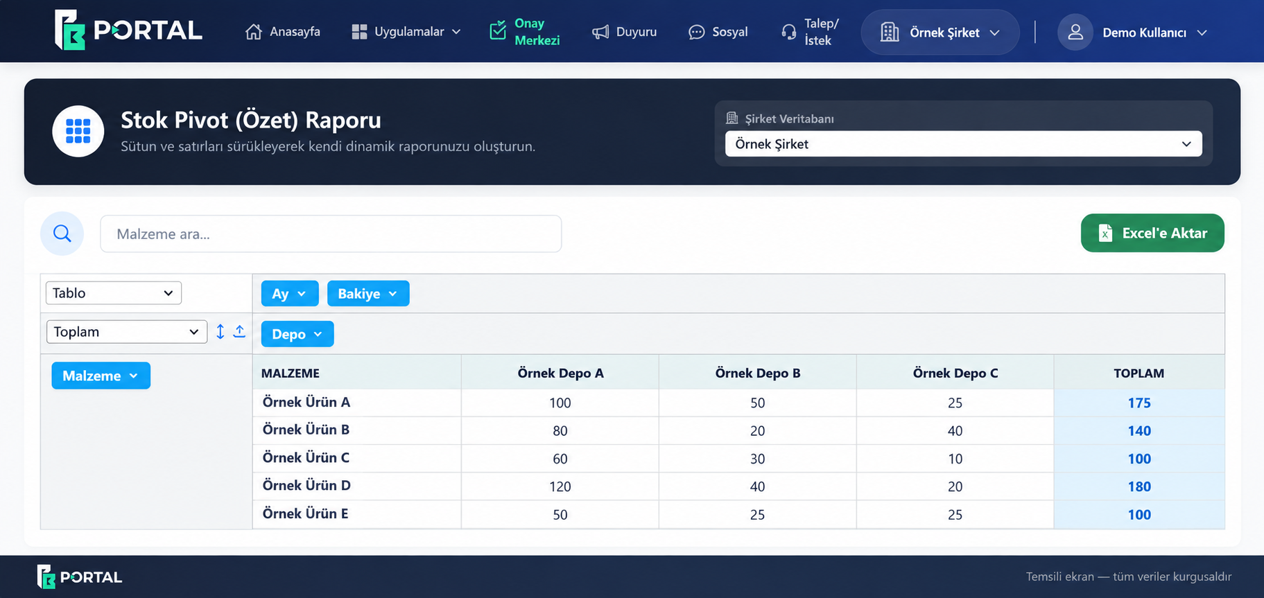Image resolution: width=1264 pixels, height=598 pixels.
Task: Click the Örnek Şirket building icon
Action: point(890,32)
